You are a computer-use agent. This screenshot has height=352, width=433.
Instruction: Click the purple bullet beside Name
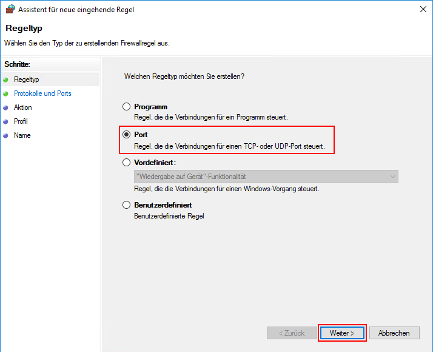coord(6,136)
